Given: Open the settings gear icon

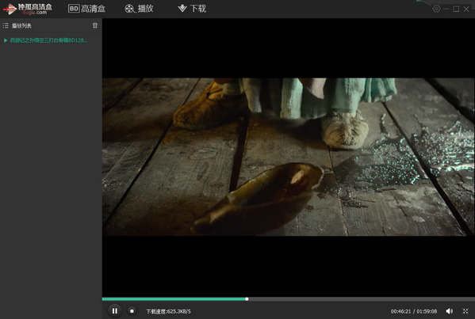Looking at the screenshot, I should point(436,9).
